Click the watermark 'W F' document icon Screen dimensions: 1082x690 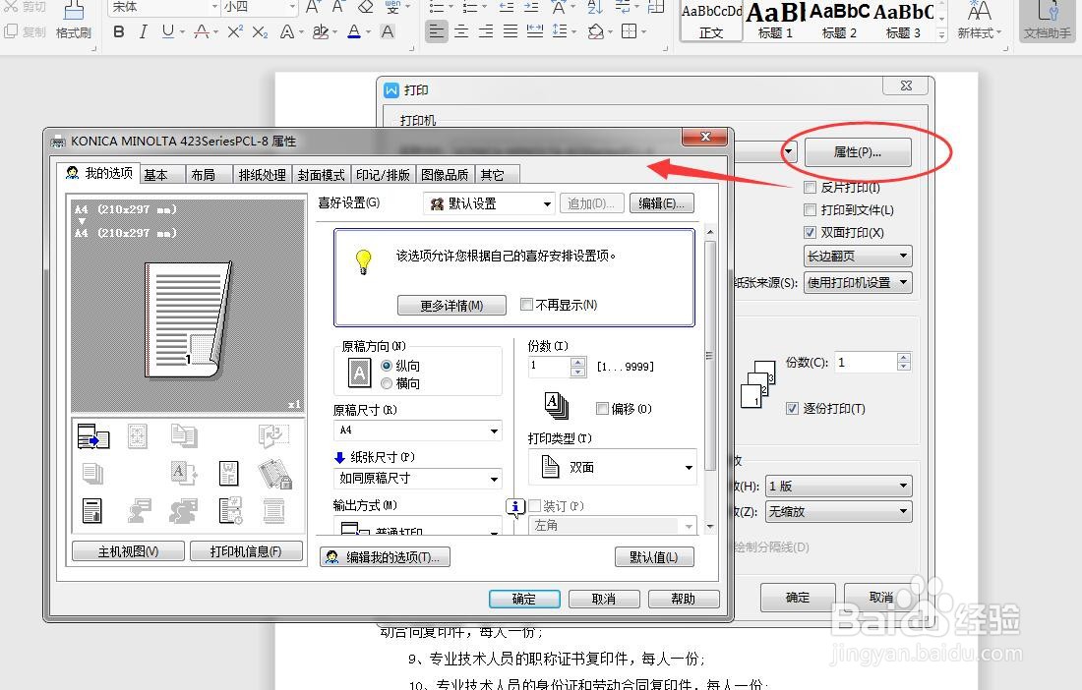click(229, 474)
